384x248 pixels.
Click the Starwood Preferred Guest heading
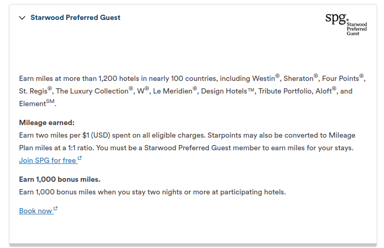75,18
